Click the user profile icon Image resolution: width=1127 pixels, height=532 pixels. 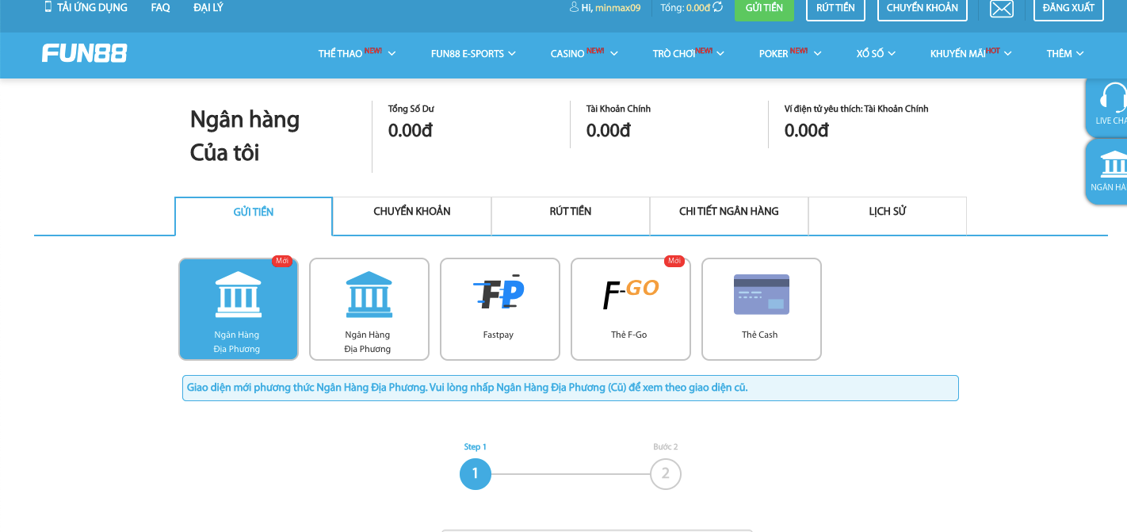click(574, 8)
